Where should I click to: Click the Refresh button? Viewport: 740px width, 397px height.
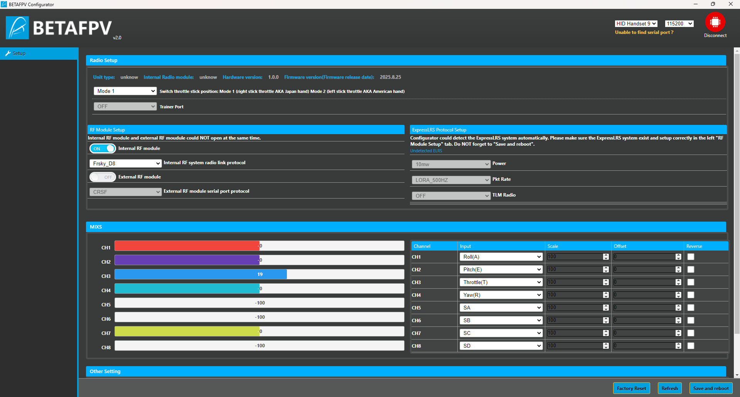pos(670,388)
